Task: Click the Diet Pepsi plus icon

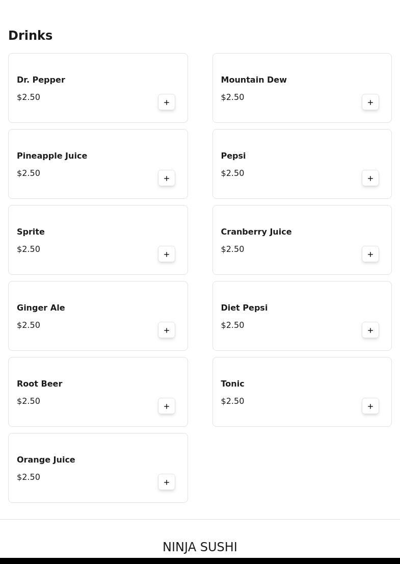Action: 370,330
